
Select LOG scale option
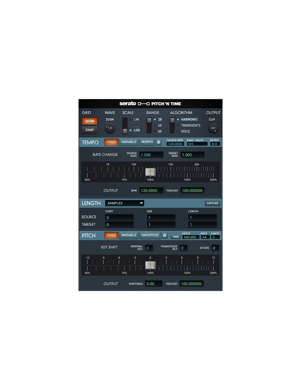point(136,130)
